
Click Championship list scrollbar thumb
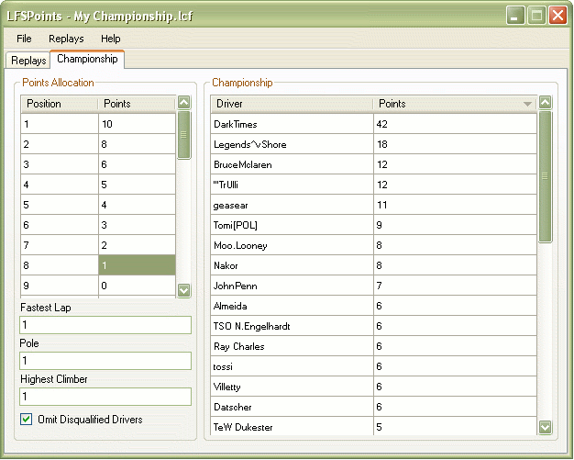545,176
